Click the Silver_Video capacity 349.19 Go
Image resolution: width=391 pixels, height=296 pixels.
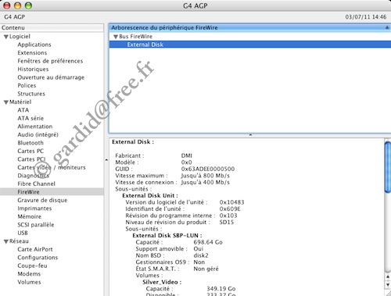click(x=221, y=289)
